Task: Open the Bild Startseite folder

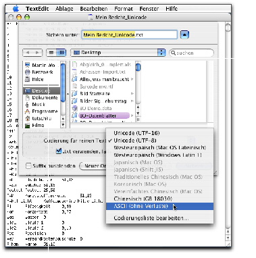Action: (x=102, y=94)
